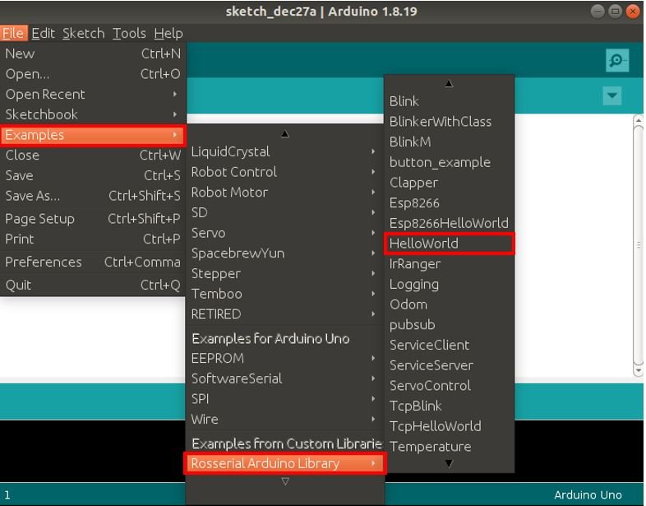Expand the LiquidCrystal examples submenu
This screenshot has height=506, width=646.
point(284,151)
